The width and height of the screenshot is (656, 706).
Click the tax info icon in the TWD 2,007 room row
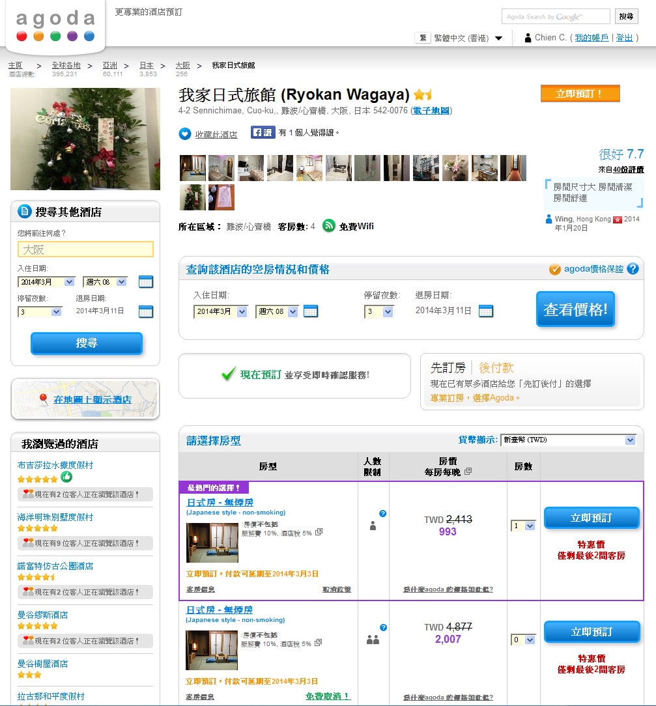click(x=318, y=643)
